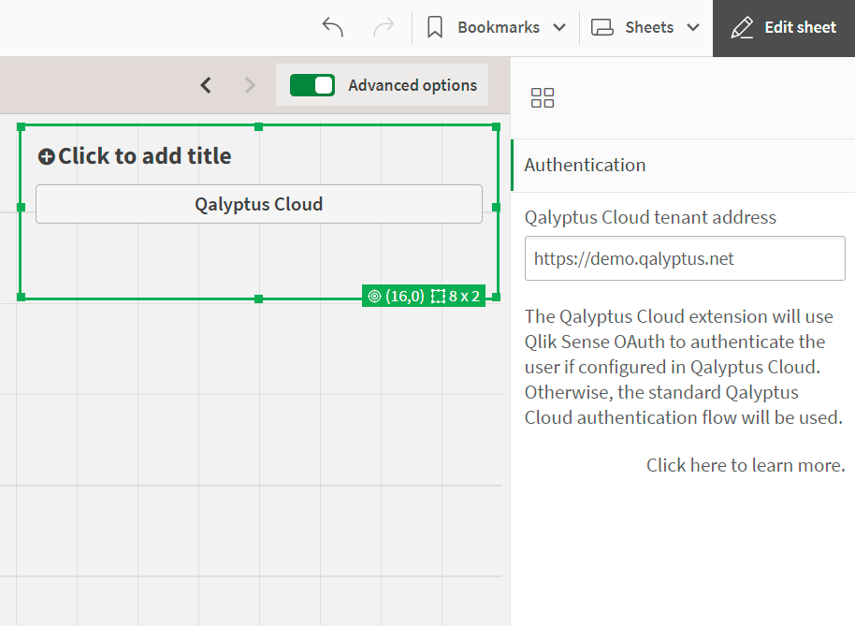Click the size bracket icon next to 8 x 2
The width and height of the screenshot is (855, 626).
coord(438,296)
